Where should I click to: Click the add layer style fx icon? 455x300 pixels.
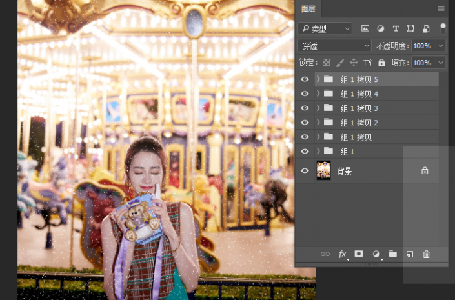coord(343,254)
